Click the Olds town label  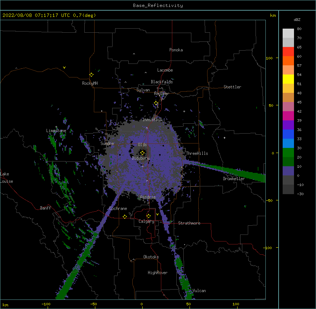(142, 145)
